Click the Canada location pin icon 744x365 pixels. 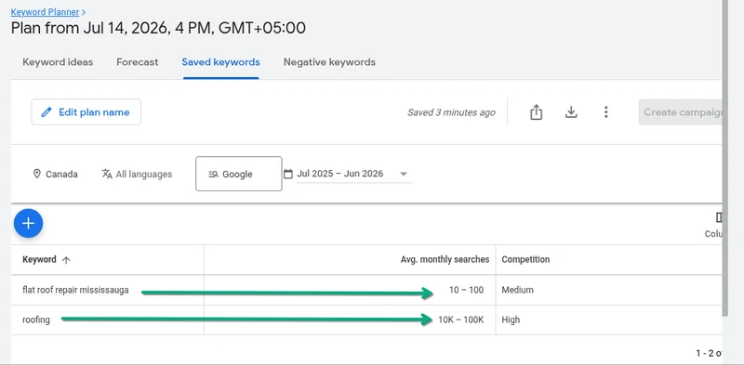[x=37, y=174]
